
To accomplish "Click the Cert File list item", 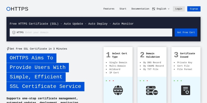I will (183, 66).
